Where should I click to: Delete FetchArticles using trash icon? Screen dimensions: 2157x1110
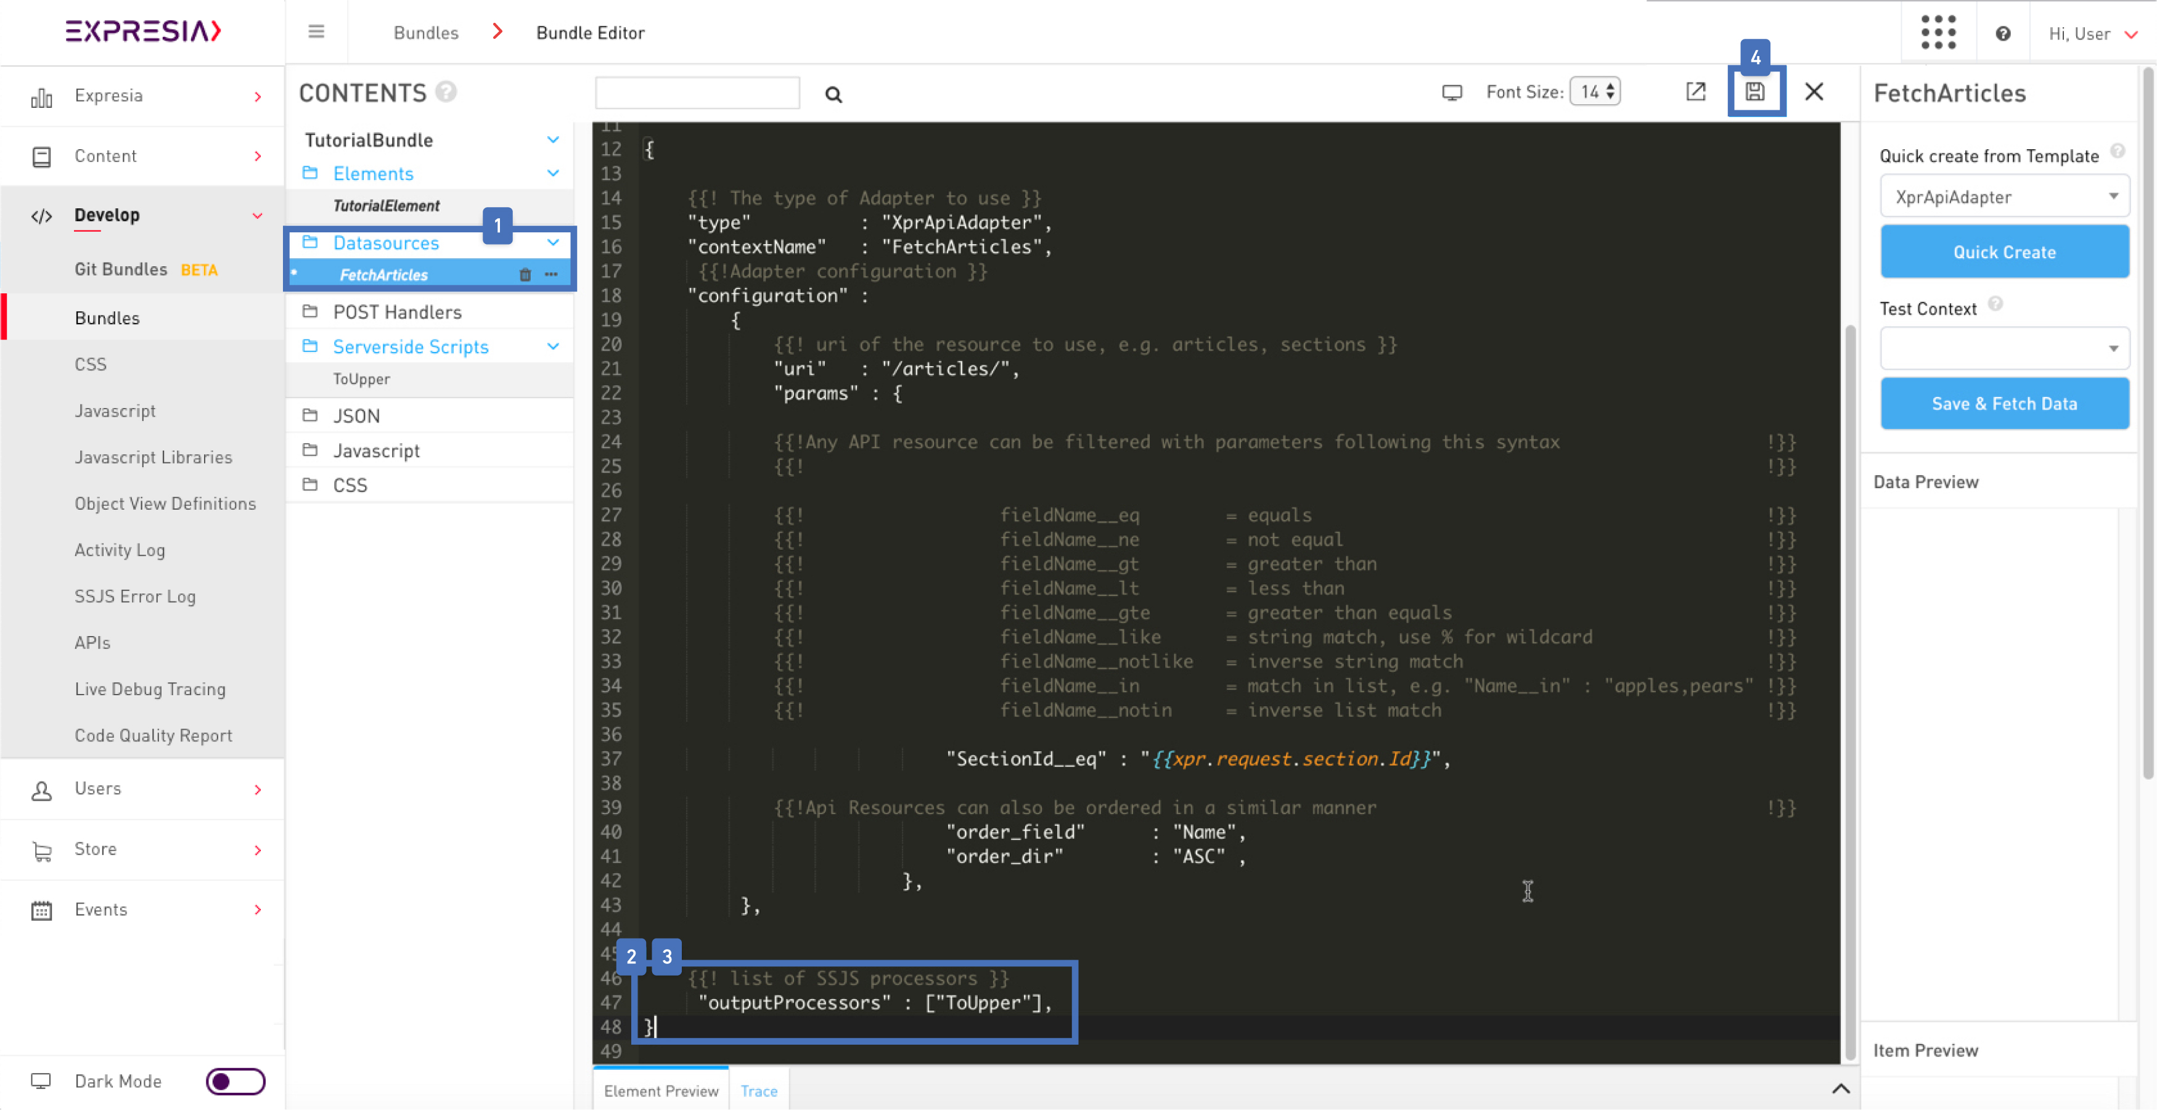525,274
